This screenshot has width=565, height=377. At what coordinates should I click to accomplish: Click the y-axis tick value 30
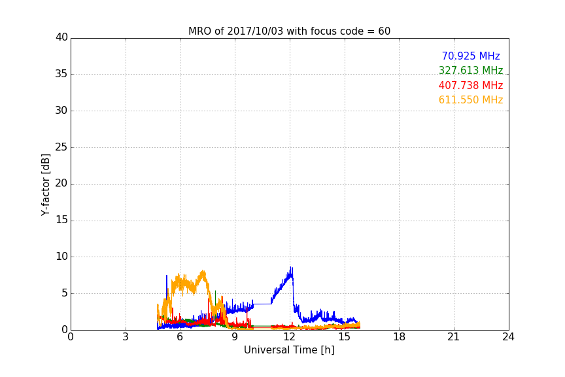click(61, 111)
